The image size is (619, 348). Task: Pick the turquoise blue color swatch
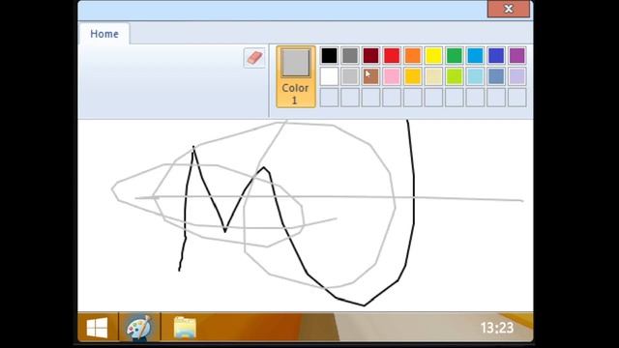tap(475, 56)
